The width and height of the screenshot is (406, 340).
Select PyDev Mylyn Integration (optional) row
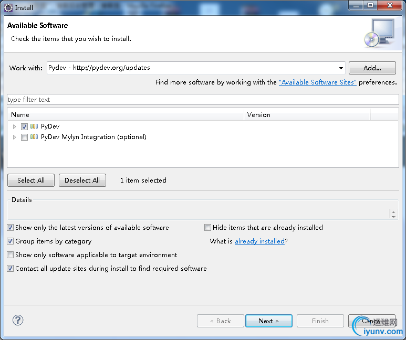pyautogui.click(x=93, y=137)
